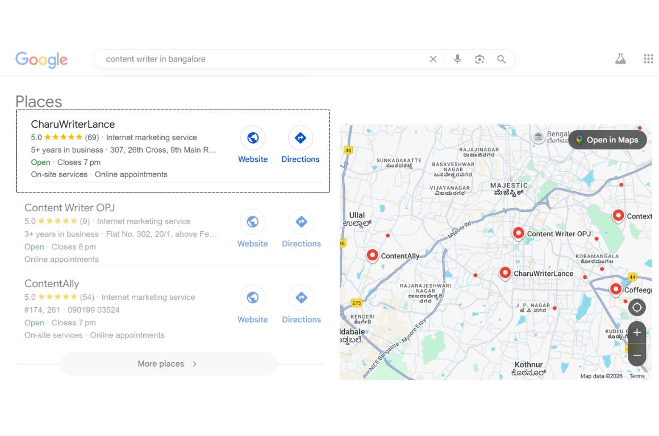Click the voice search microphone icon
Screen dimensions: 659x436
(457, 58)
